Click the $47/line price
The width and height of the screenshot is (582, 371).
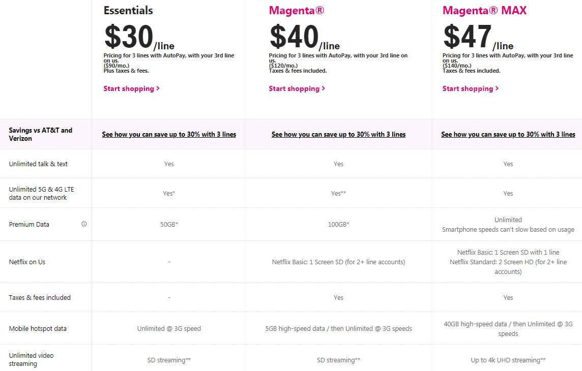coord(478,38)
